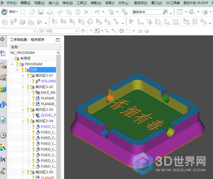Collapse the 烟灰缸3-04 group
Image resolution: width=213 pixels, height=179 pixels.
point(23,121)
